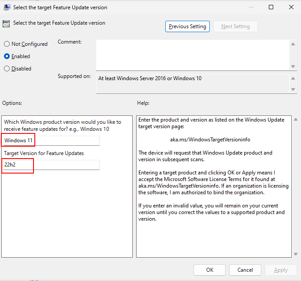Click Supported on scroll up arrow
Image resolution: width=301 pixels, height=281 pixels.
(x=293, y=78)
